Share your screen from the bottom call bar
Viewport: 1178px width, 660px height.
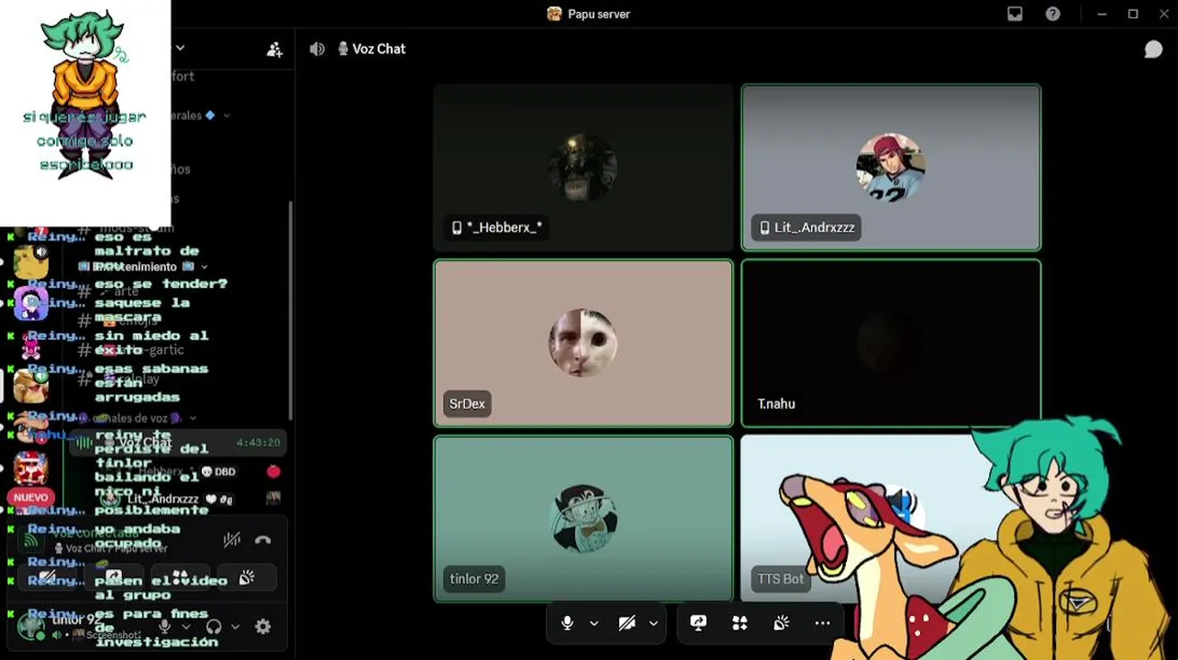[x=698, y=623]
